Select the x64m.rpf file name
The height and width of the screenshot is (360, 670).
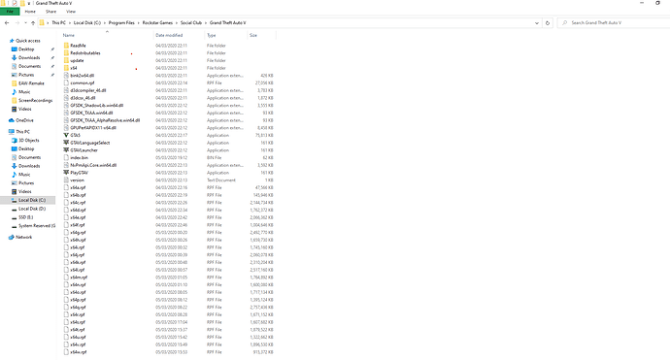coord(79,278)
